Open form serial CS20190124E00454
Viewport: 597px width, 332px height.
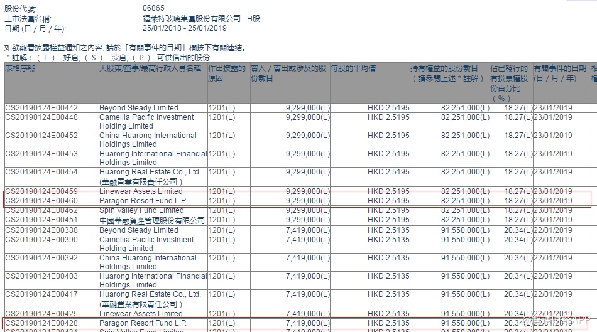(x=41, y=172)
